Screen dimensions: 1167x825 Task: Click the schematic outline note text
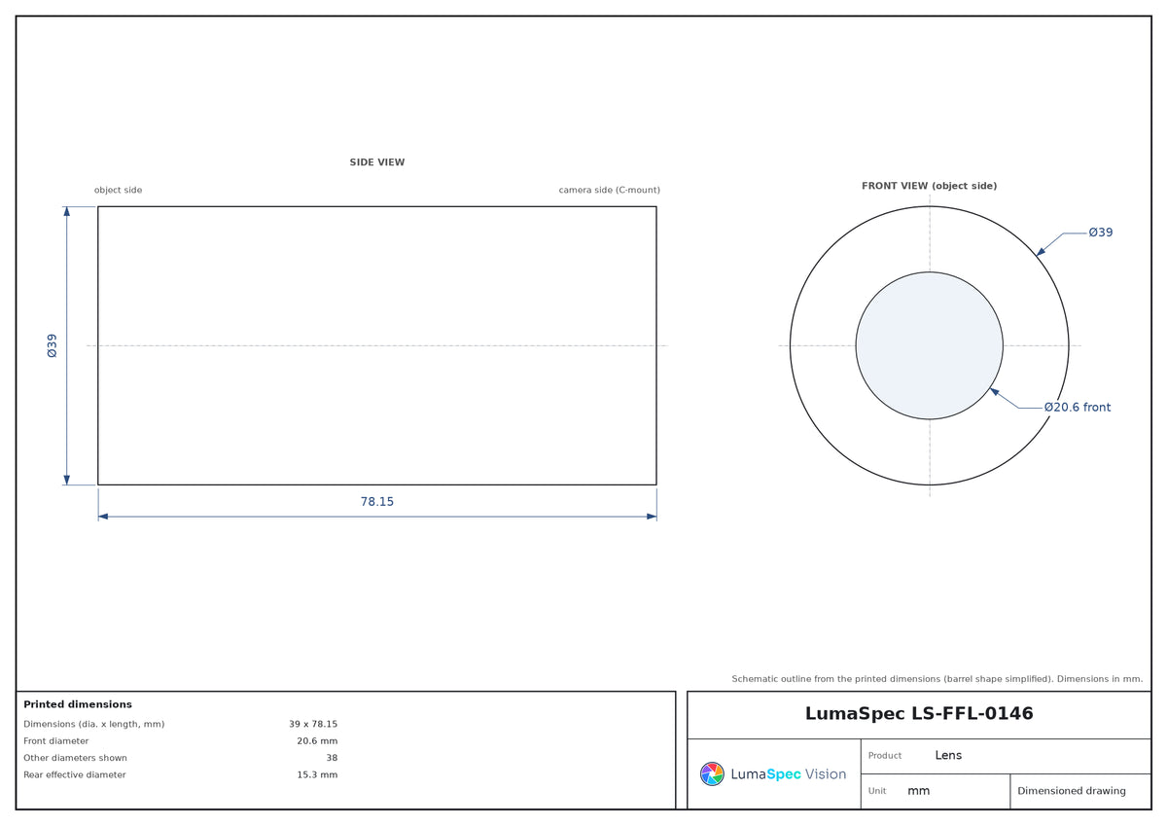click(937, 679)
